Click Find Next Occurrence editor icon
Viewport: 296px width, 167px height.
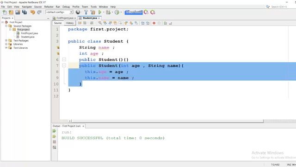click(x=110, y=23)
